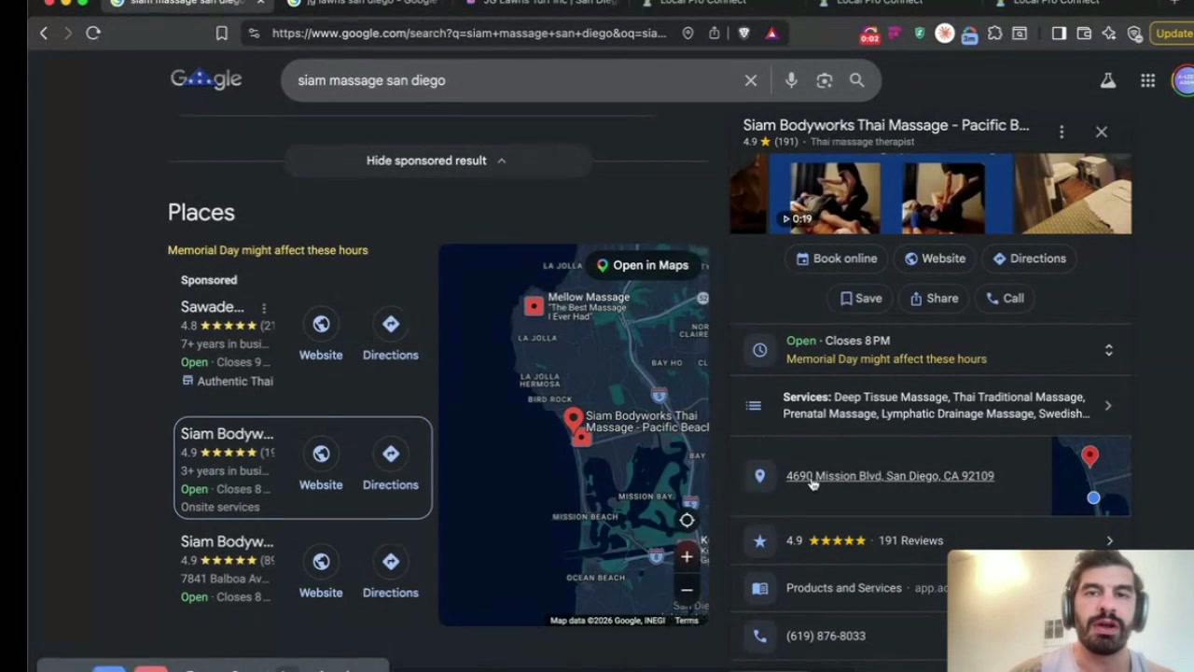Open the map Terms link
Image resolution: width=1194 pixels, height=672 pixels.
point(687,621)
